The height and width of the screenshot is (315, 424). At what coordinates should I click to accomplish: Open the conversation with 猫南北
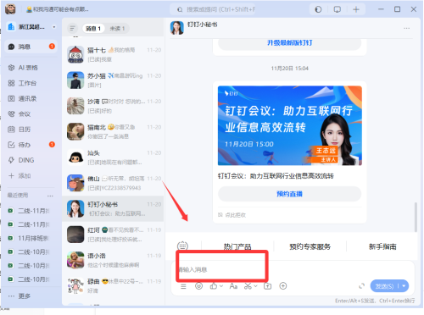point(113,131)
